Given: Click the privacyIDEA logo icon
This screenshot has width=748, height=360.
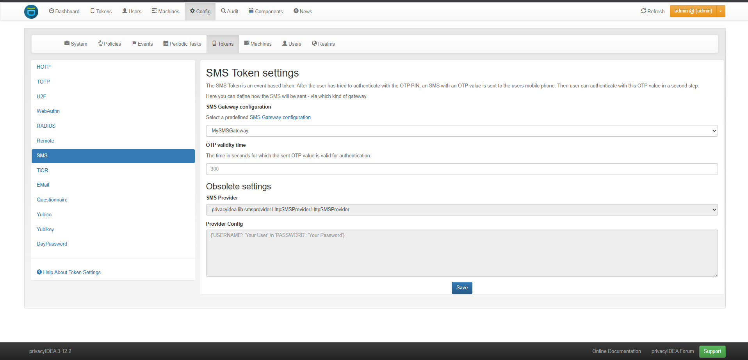Looking at the screenshot, I should [31, 12].
